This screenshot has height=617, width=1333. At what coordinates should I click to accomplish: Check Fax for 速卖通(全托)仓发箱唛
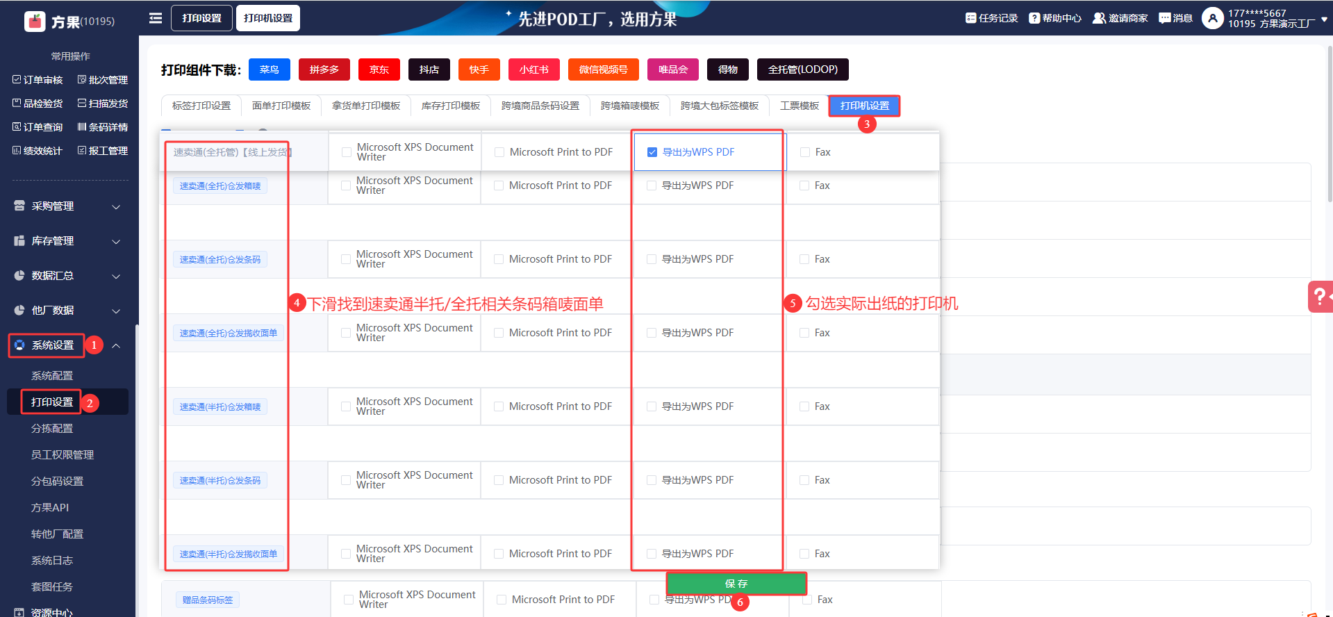[x=804, y=186]
